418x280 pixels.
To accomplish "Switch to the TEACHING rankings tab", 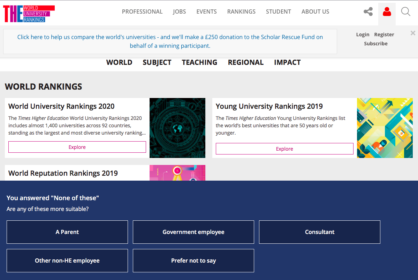I will pos(199,62).
